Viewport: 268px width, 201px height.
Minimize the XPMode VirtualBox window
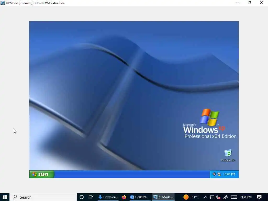pos(238,3)
